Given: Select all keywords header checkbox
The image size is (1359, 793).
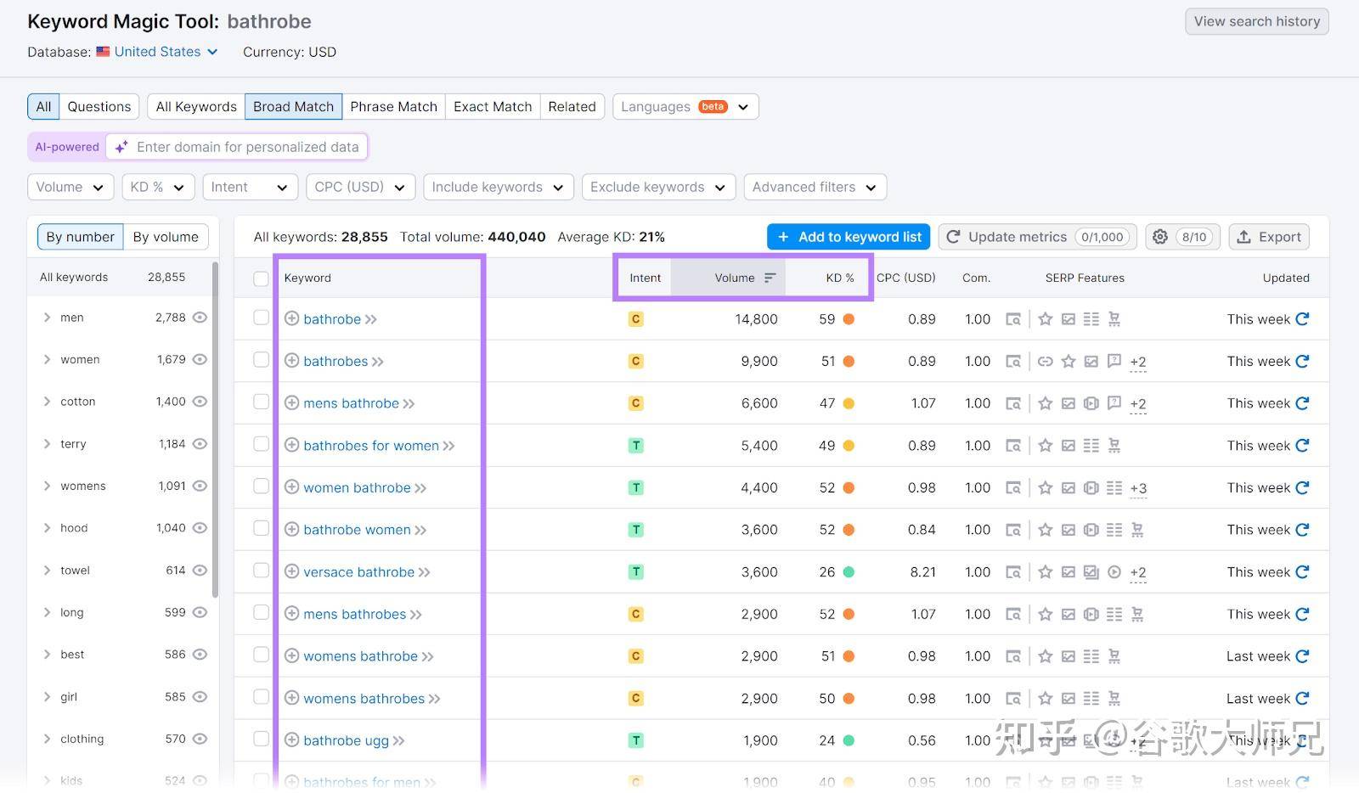Looking at the screenshot, I should (x=261, y=278).
